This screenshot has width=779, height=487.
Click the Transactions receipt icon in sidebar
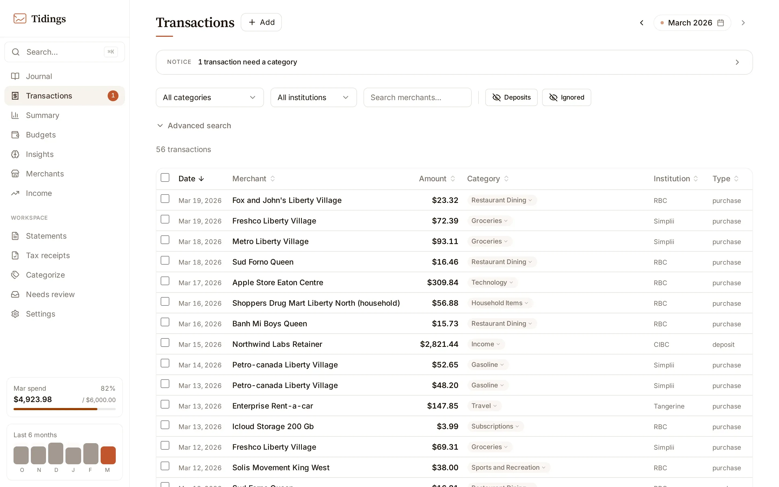(15, 96)
